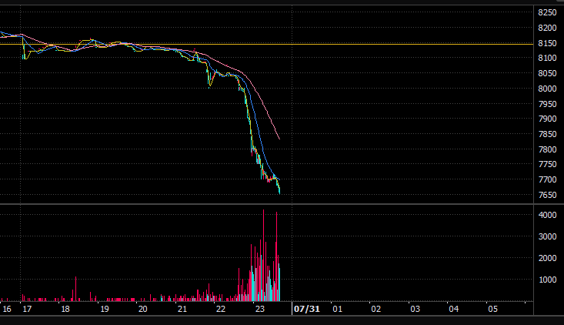Click the 8200 price axis label
This screenshot has height=325, width=564.
pos(547,28)
